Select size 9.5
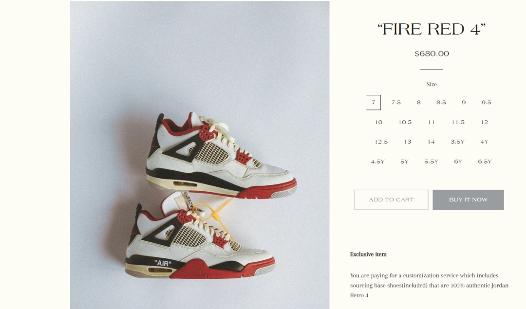526x309 pixels. tap(486, 103)
